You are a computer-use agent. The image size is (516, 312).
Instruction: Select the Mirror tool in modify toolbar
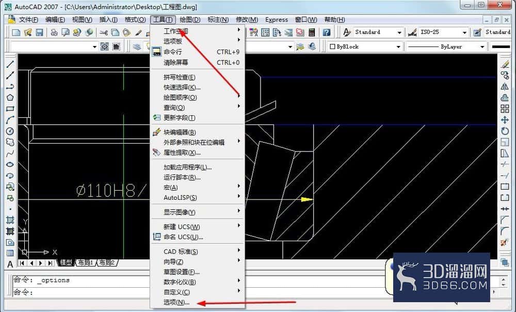coord(505,86)
